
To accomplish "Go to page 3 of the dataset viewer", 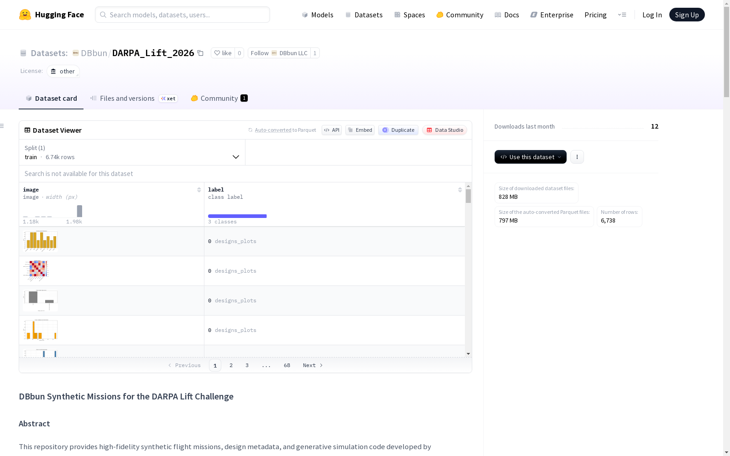I will coord(247,365).
